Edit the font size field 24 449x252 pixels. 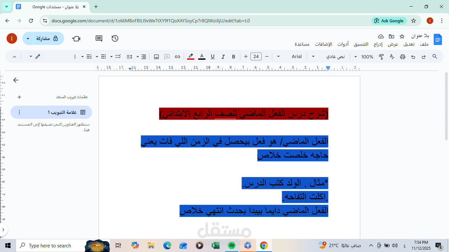[x=256, y=57]
